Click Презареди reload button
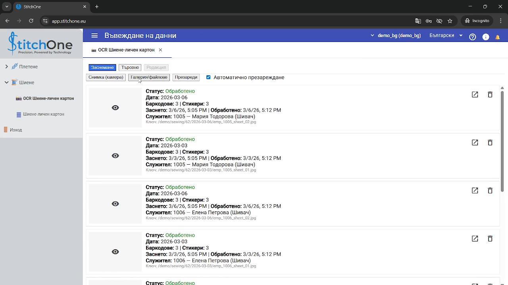Image resolution: width=508 pixels, height=285 pixels. pyautogui.click(x=186, y=77)
